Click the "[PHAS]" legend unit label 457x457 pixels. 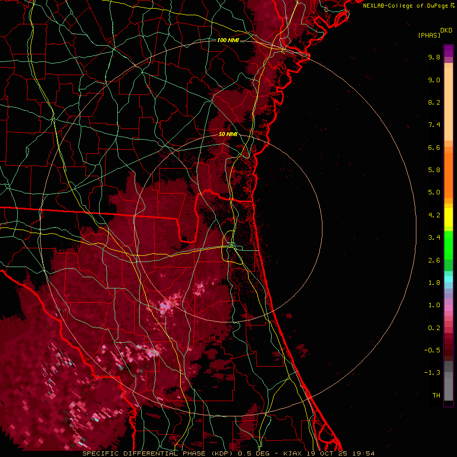tap(429, 35)
